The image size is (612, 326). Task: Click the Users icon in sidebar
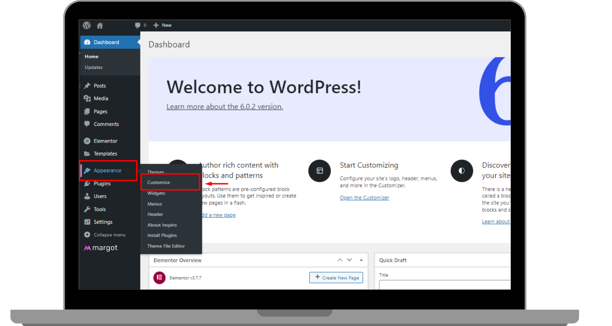point(87,196)
